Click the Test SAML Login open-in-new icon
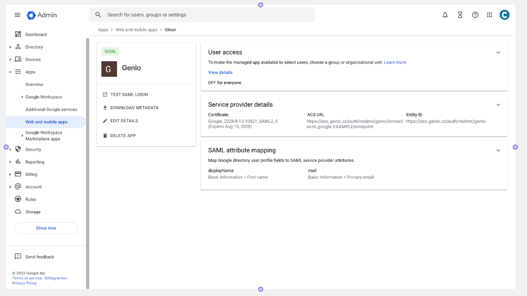 click(x=105, y=94)
